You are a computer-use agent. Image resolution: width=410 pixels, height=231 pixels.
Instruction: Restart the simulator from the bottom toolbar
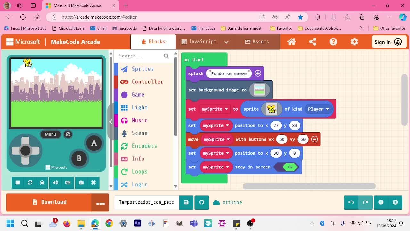point(30,183)
